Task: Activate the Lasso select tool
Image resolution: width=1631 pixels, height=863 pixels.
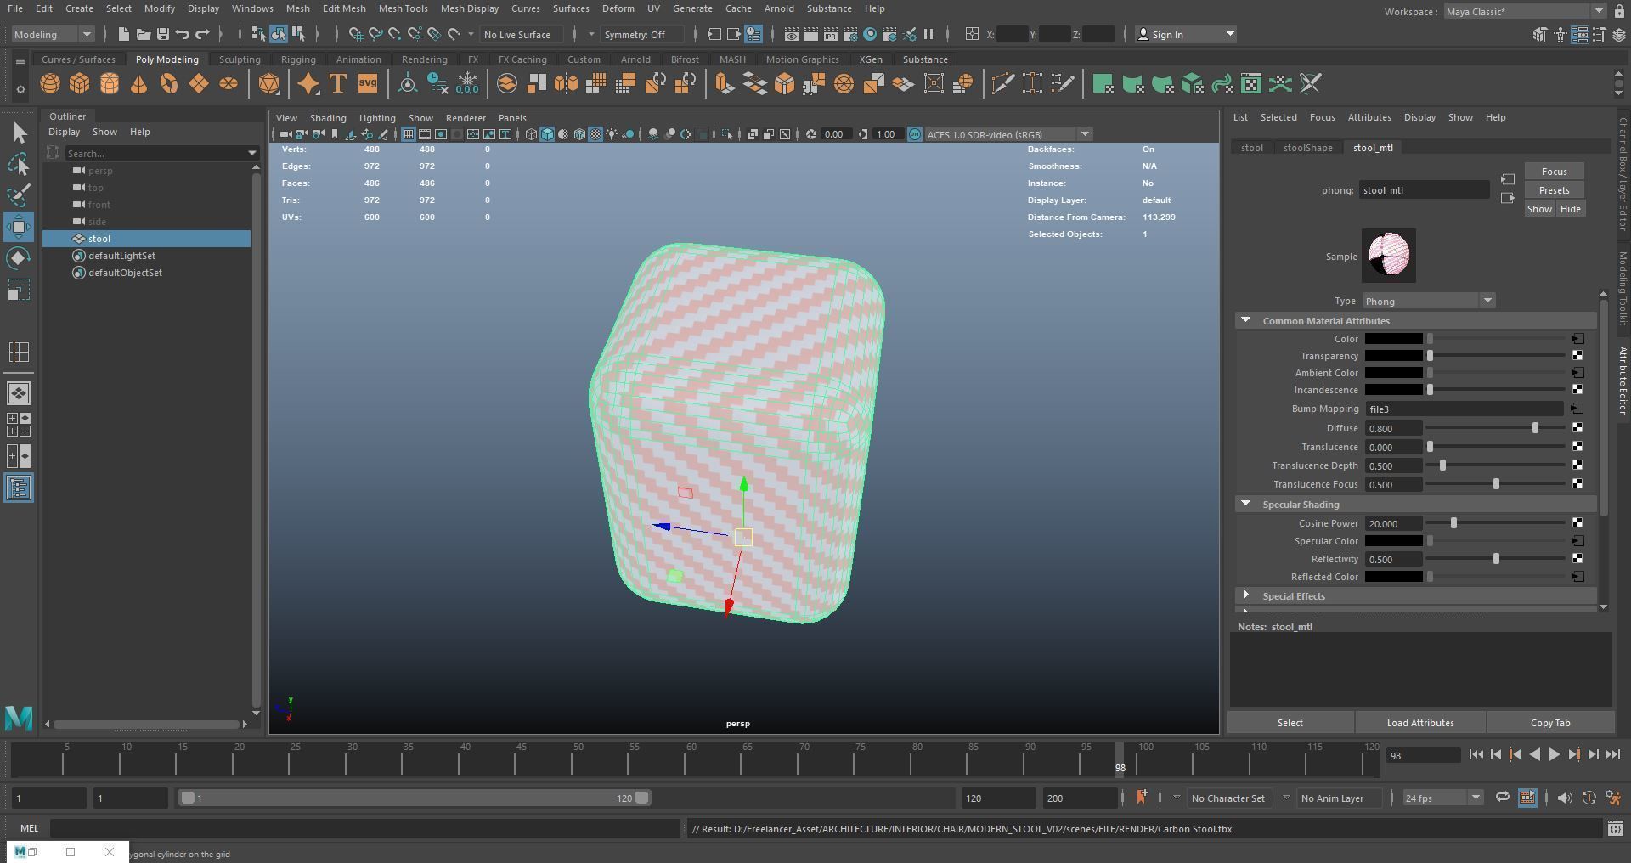Action: point(19,164)
